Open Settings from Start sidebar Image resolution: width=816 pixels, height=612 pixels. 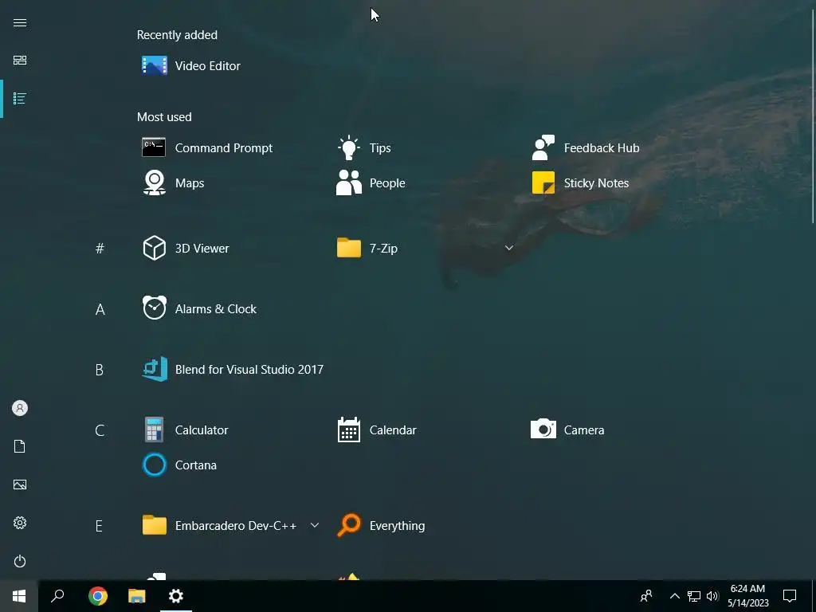coord(20,523)
